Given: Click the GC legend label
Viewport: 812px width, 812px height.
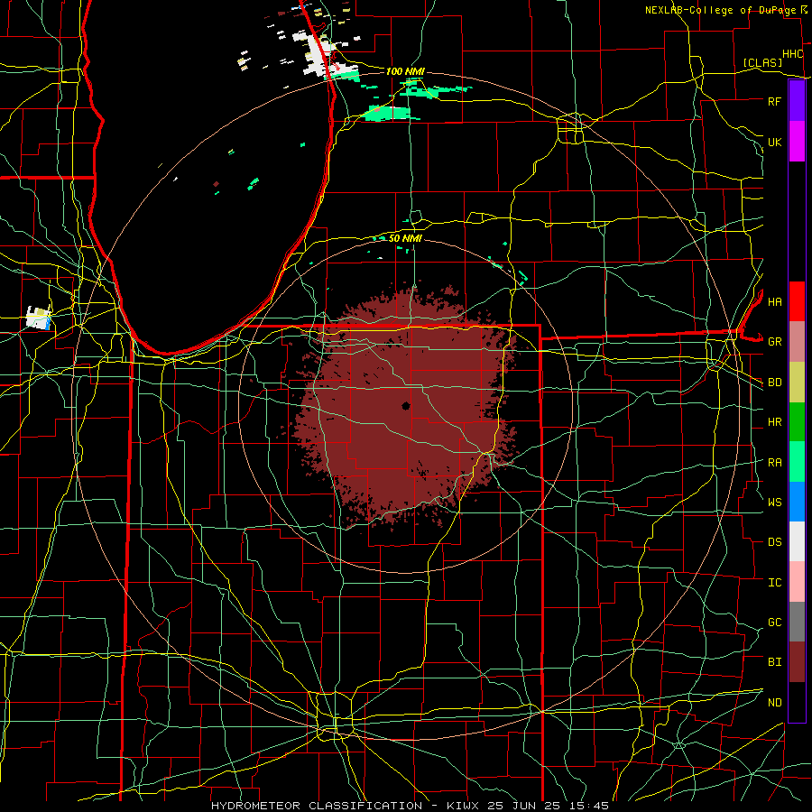Looking at the screenshot, I should pos(774,623).
